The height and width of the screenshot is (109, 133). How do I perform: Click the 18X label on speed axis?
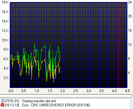coord(5,2)
